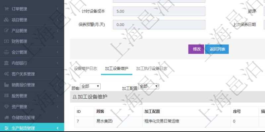Expand the 产品管理 menu chevron

tap(57, 31)
